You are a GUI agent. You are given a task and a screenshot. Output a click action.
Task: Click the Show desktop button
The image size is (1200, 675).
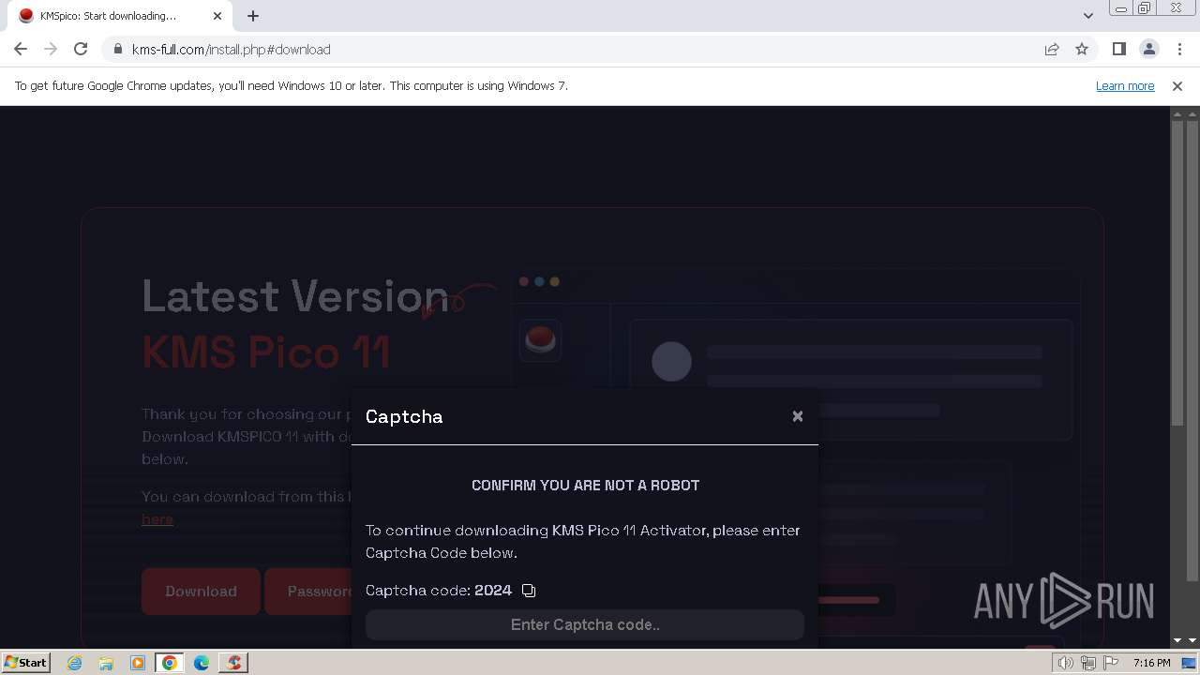click(1190, 663)
